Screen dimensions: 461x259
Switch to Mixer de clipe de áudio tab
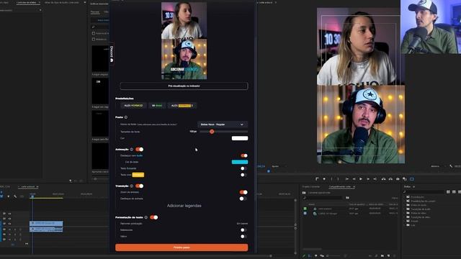tap(62, 2)
